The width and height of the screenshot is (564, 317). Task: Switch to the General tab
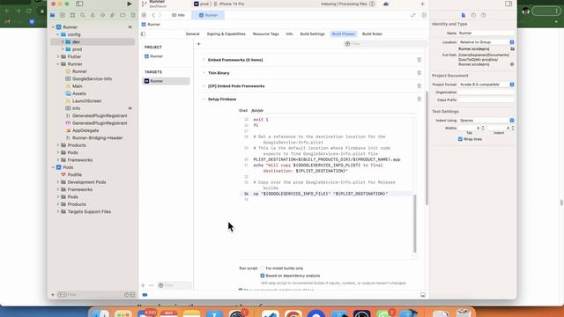coord(192,33)
